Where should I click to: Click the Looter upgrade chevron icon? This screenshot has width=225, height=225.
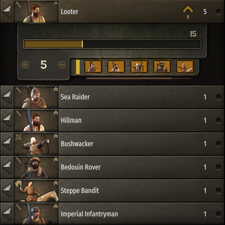click(x=188, y=10)
